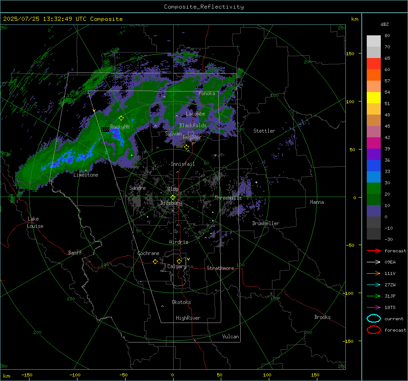Screen dimensions: 408x381
Task: Click the -50 tick on the right km axis
Action: (350, 245)
